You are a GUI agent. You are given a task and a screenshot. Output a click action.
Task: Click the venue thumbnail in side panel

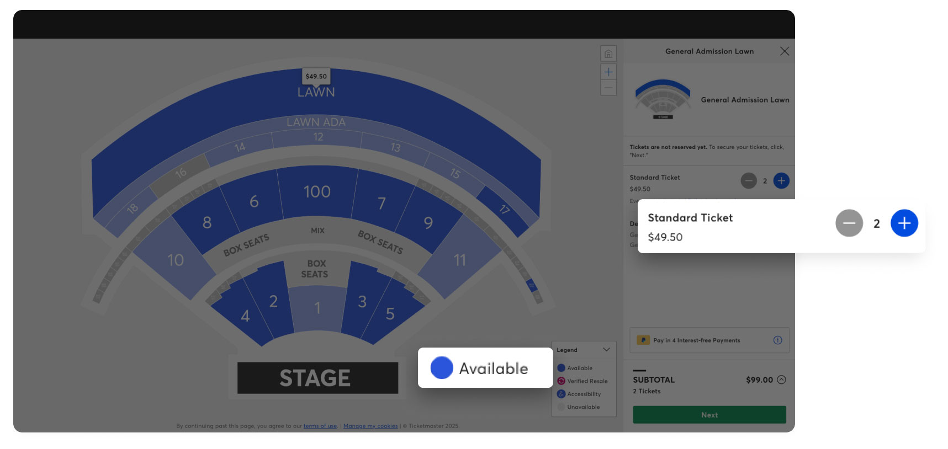663,99
